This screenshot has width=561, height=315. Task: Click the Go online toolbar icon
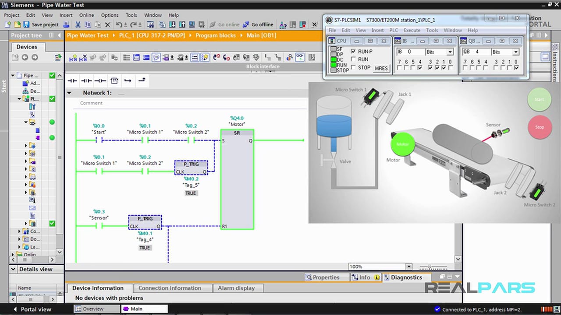tap(225, 24)
